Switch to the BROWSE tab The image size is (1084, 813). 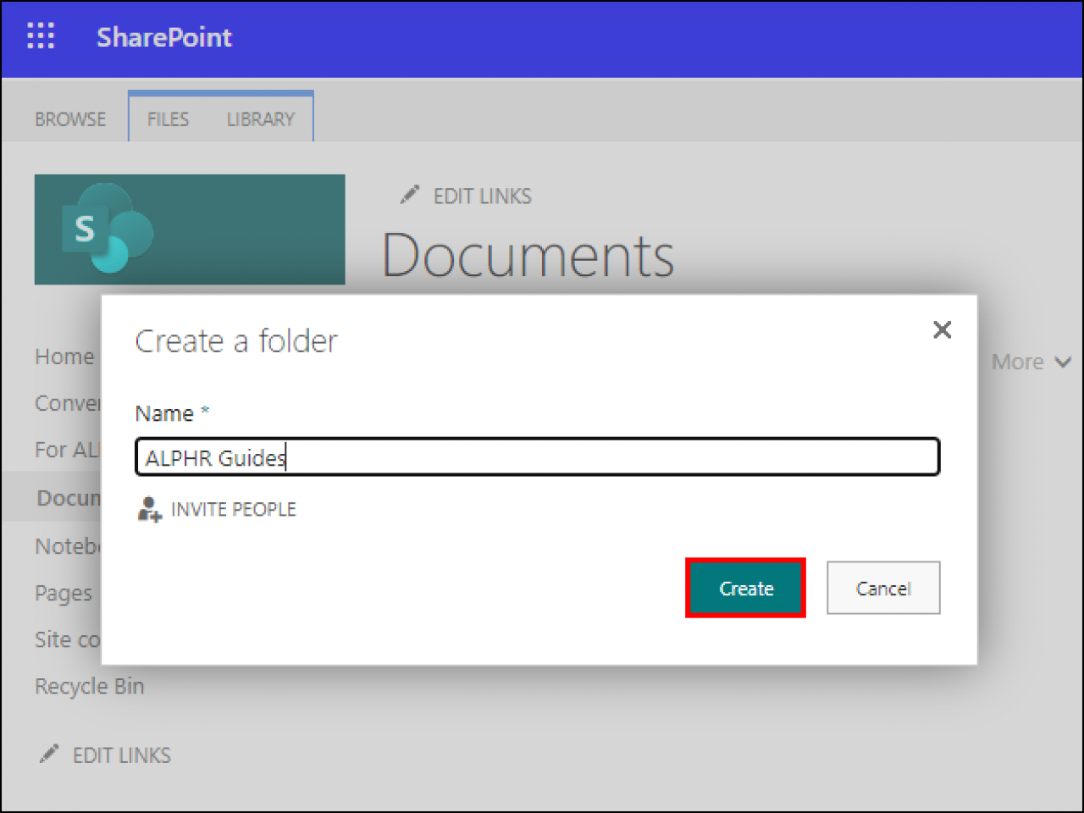pyautogui.click(x=70, y=119)
